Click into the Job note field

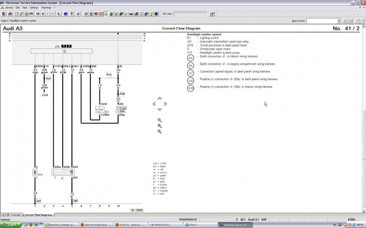pos(190,14)
